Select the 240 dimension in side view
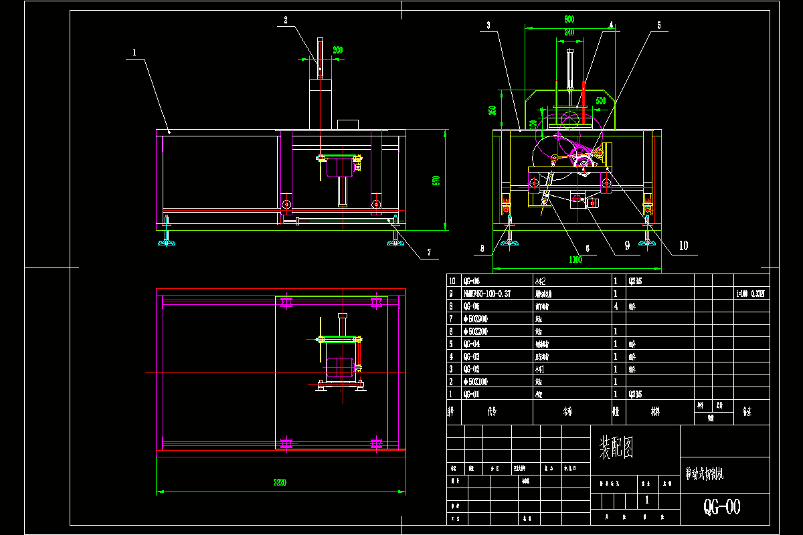This screenshot has width=803, height=535. [x=569, y=32]
